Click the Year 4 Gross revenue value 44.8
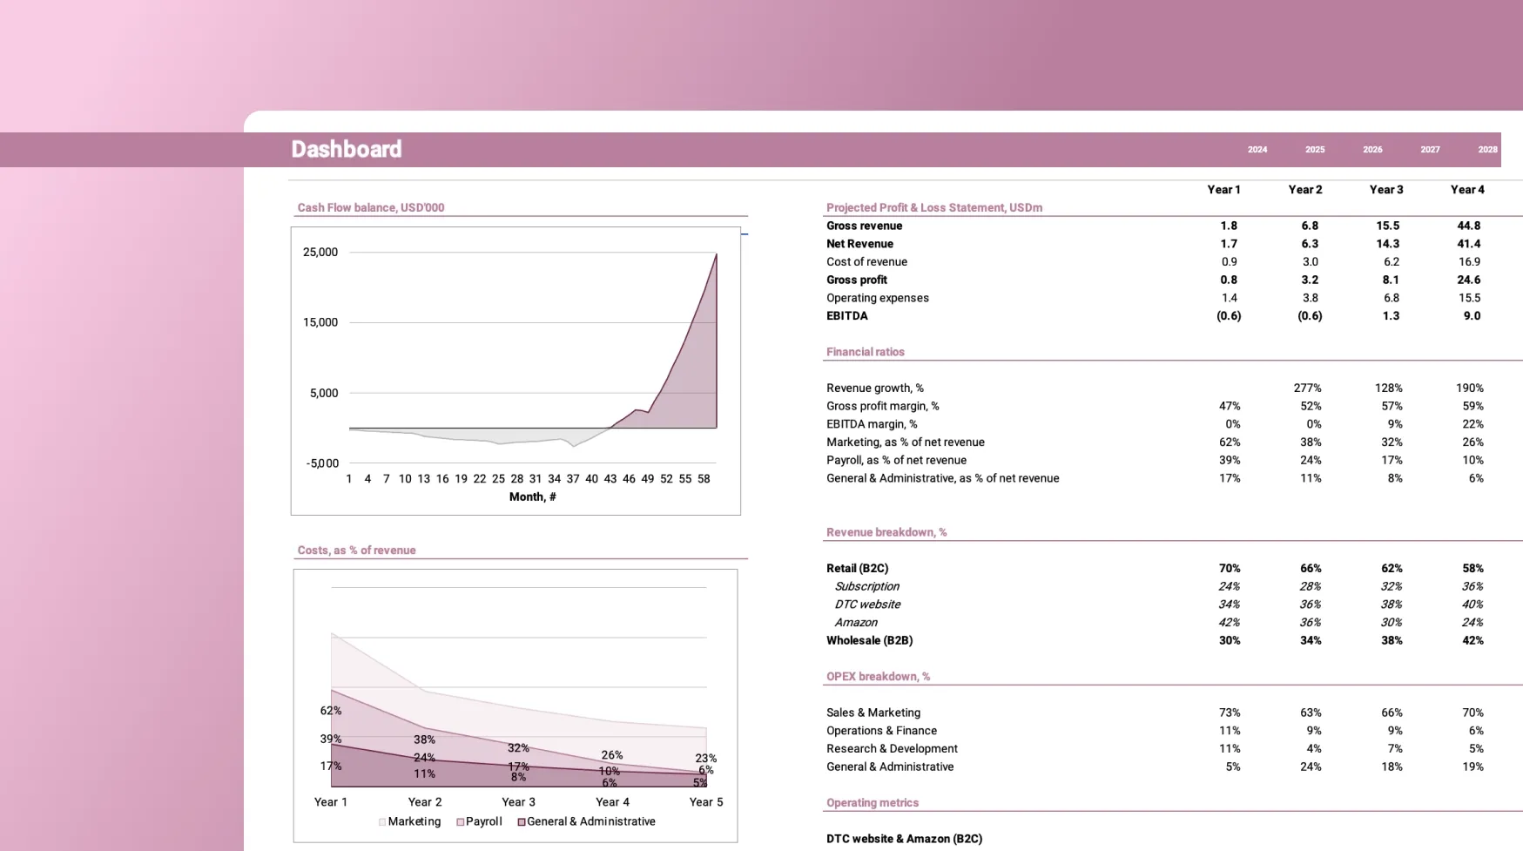Screen dimensions: 1523x851 pyautogui.click(x=1467, y=226)
